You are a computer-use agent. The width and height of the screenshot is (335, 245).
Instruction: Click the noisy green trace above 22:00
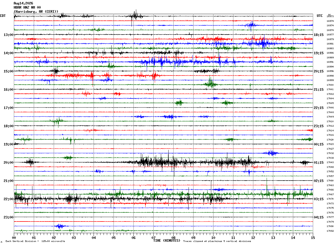[x=163, y=194]
